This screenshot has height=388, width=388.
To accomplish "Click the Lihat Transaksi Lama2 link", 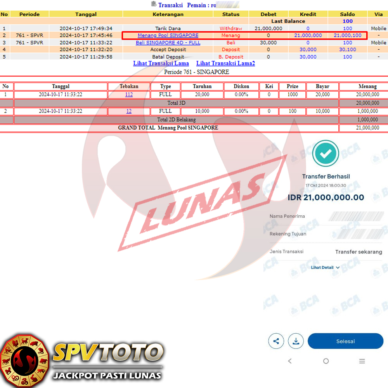I will (x=225, y=63).
